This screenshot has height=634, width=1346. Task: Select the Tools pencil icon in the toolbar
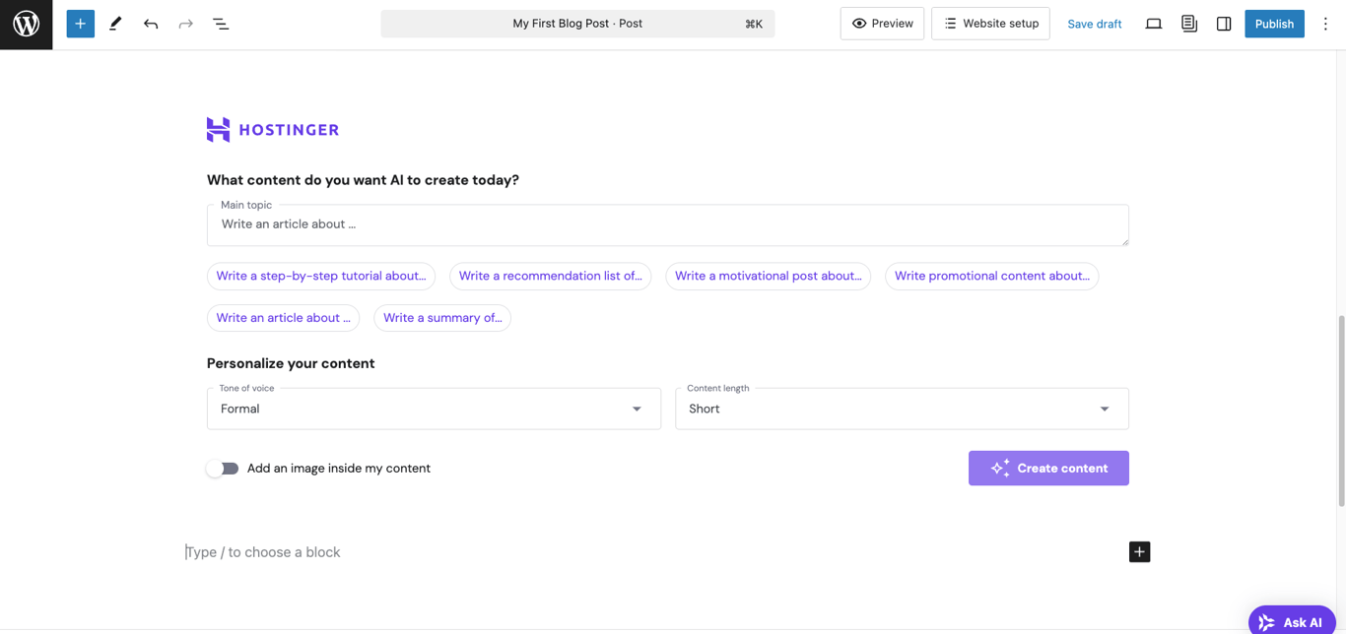coord(115,23)
